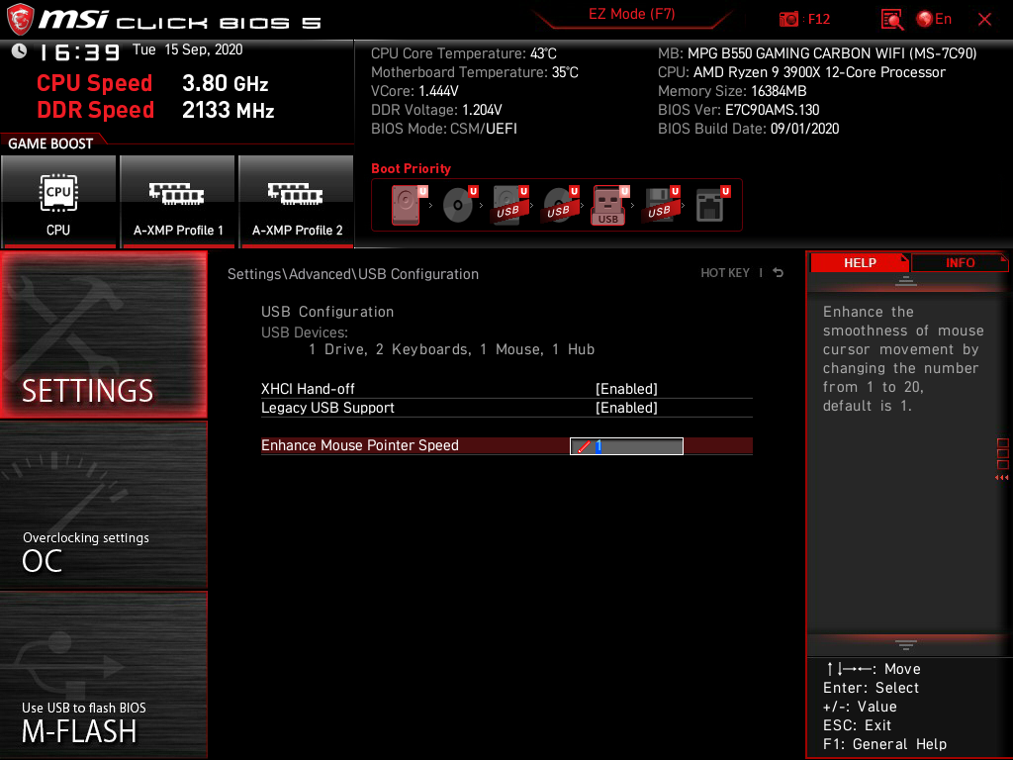The image size is (1013, 760).
Task: Select the Enhance Mouse Pointer Speed label
Action: pos(360,445)
